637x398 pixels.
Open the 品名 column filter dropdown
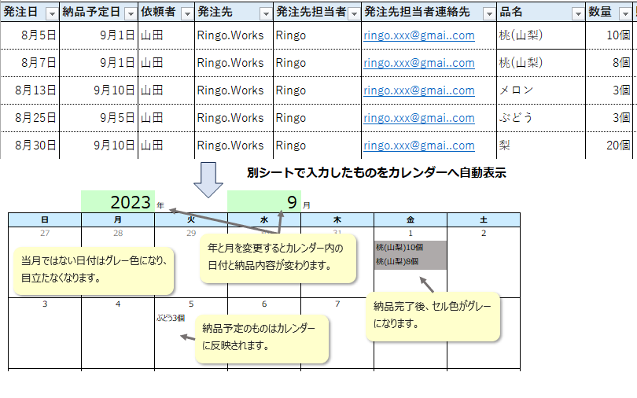[578, 14]
